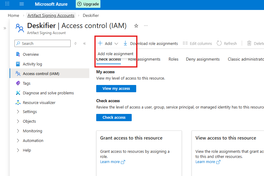Screen dimensions: 264x176
Task: Go to the Home breadcrumb
Action: point(14,16)
